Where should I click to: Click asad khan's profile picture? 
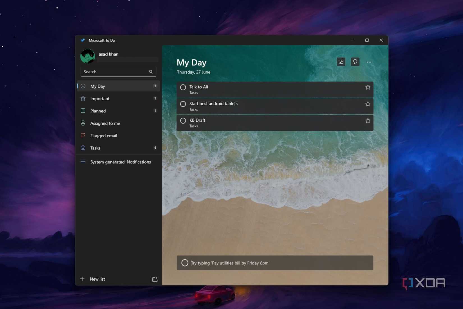pos(87,56)
